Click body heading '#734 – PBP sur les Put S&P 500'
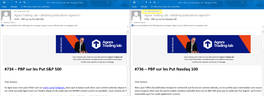264x96 pixels. [33, 69]
